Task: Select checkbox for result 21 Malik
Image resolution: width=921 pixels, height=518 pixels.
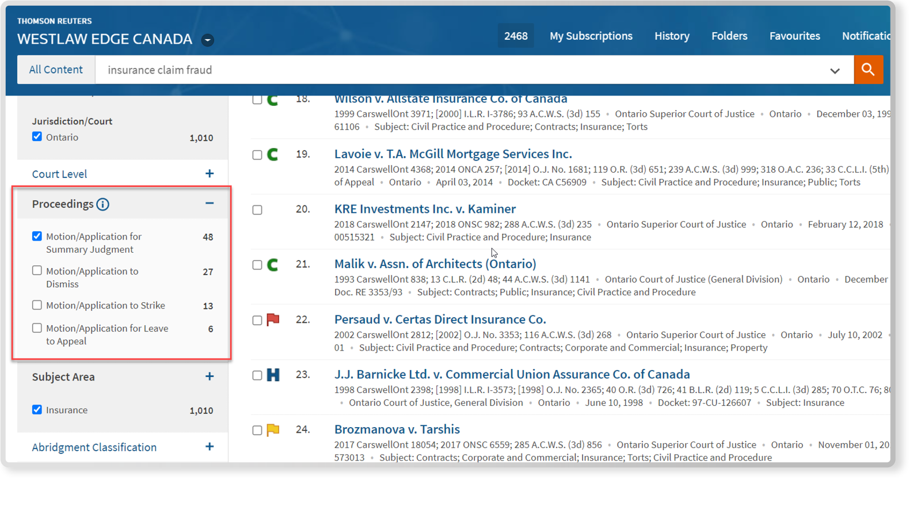Action: (x=257, y=265)
